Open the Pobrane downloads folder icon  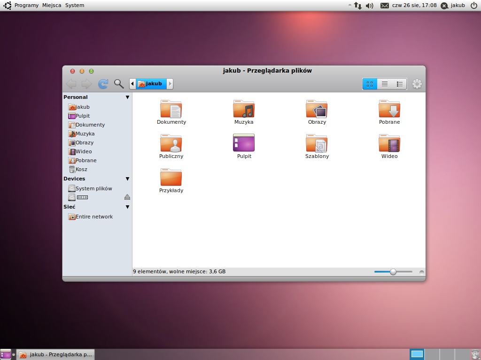pos(389,109)
